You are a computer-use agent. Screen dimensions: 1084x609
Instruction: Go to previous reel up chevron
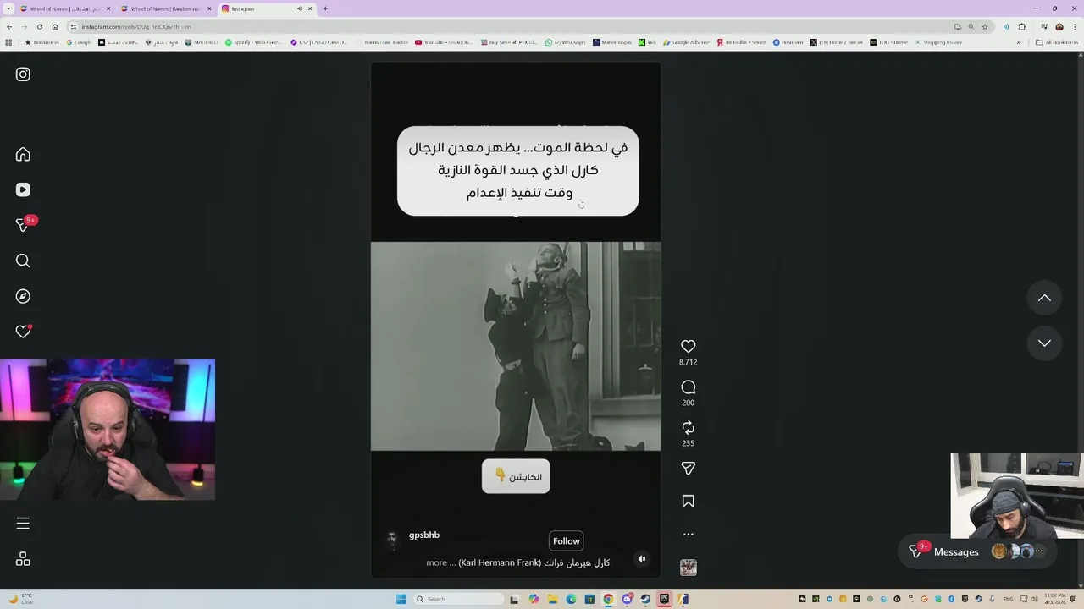click(1044, 298)
